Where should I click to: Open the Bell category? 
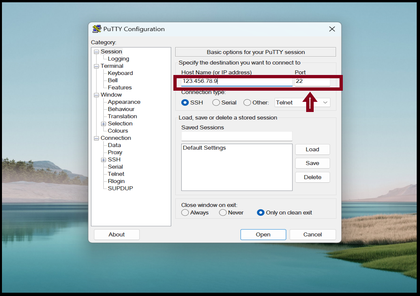pyautogui.click(x=113, y=80)
